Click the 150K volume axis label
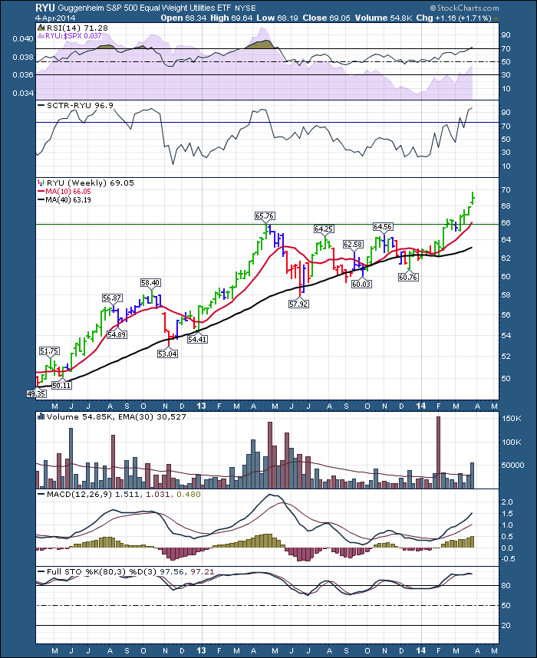This screenshot has height=658, width=537. click(x=512, y=419)
